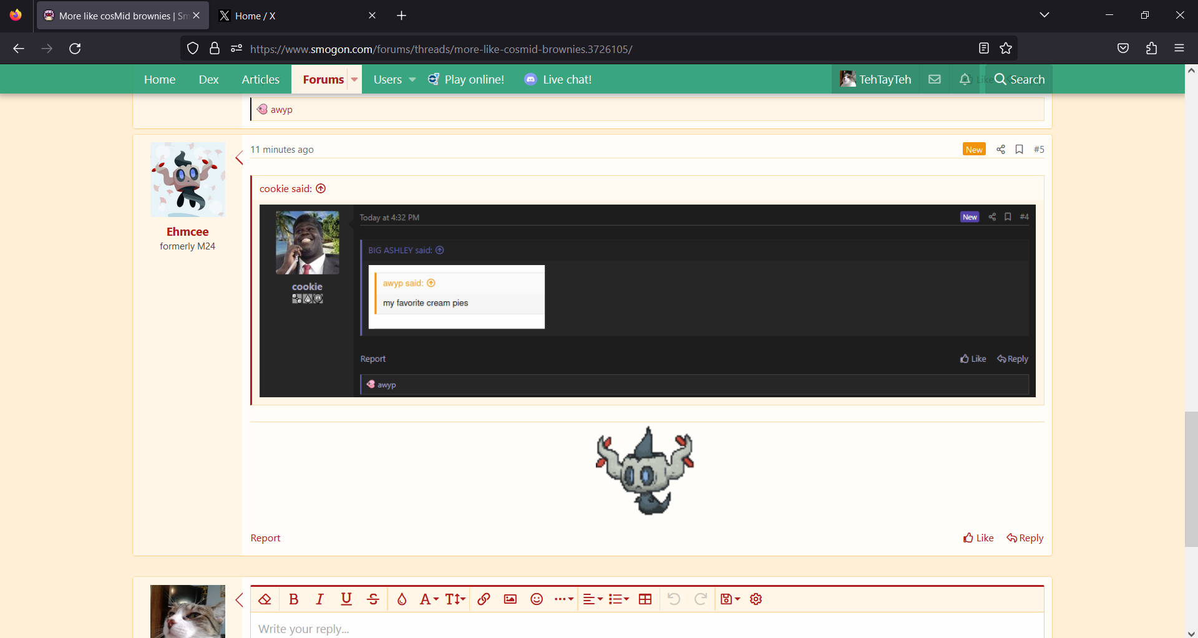Image resolution: width=1198 pixels, height=638 pixels.
Task: Click the Search button
Action: (1020, 79)
